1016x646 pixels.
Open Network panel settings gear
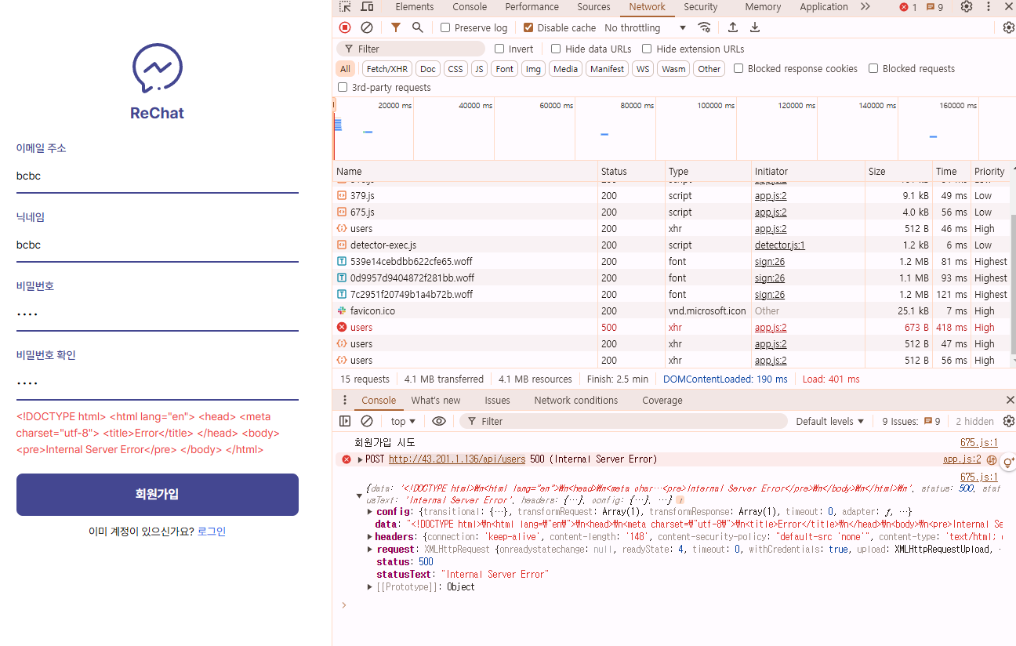tap(1009, 27)
